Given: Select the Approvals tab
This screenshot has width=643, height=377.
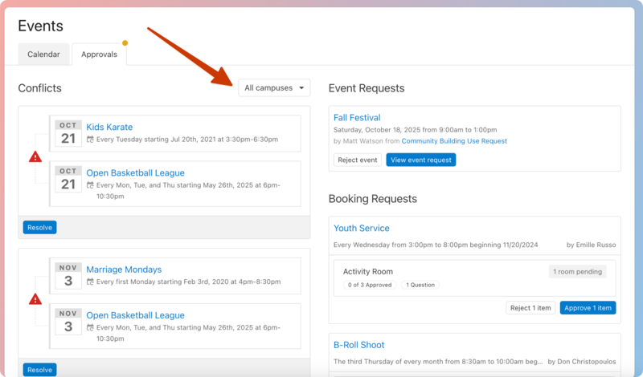Looking at the screenshot, I should tap(99, 55).
